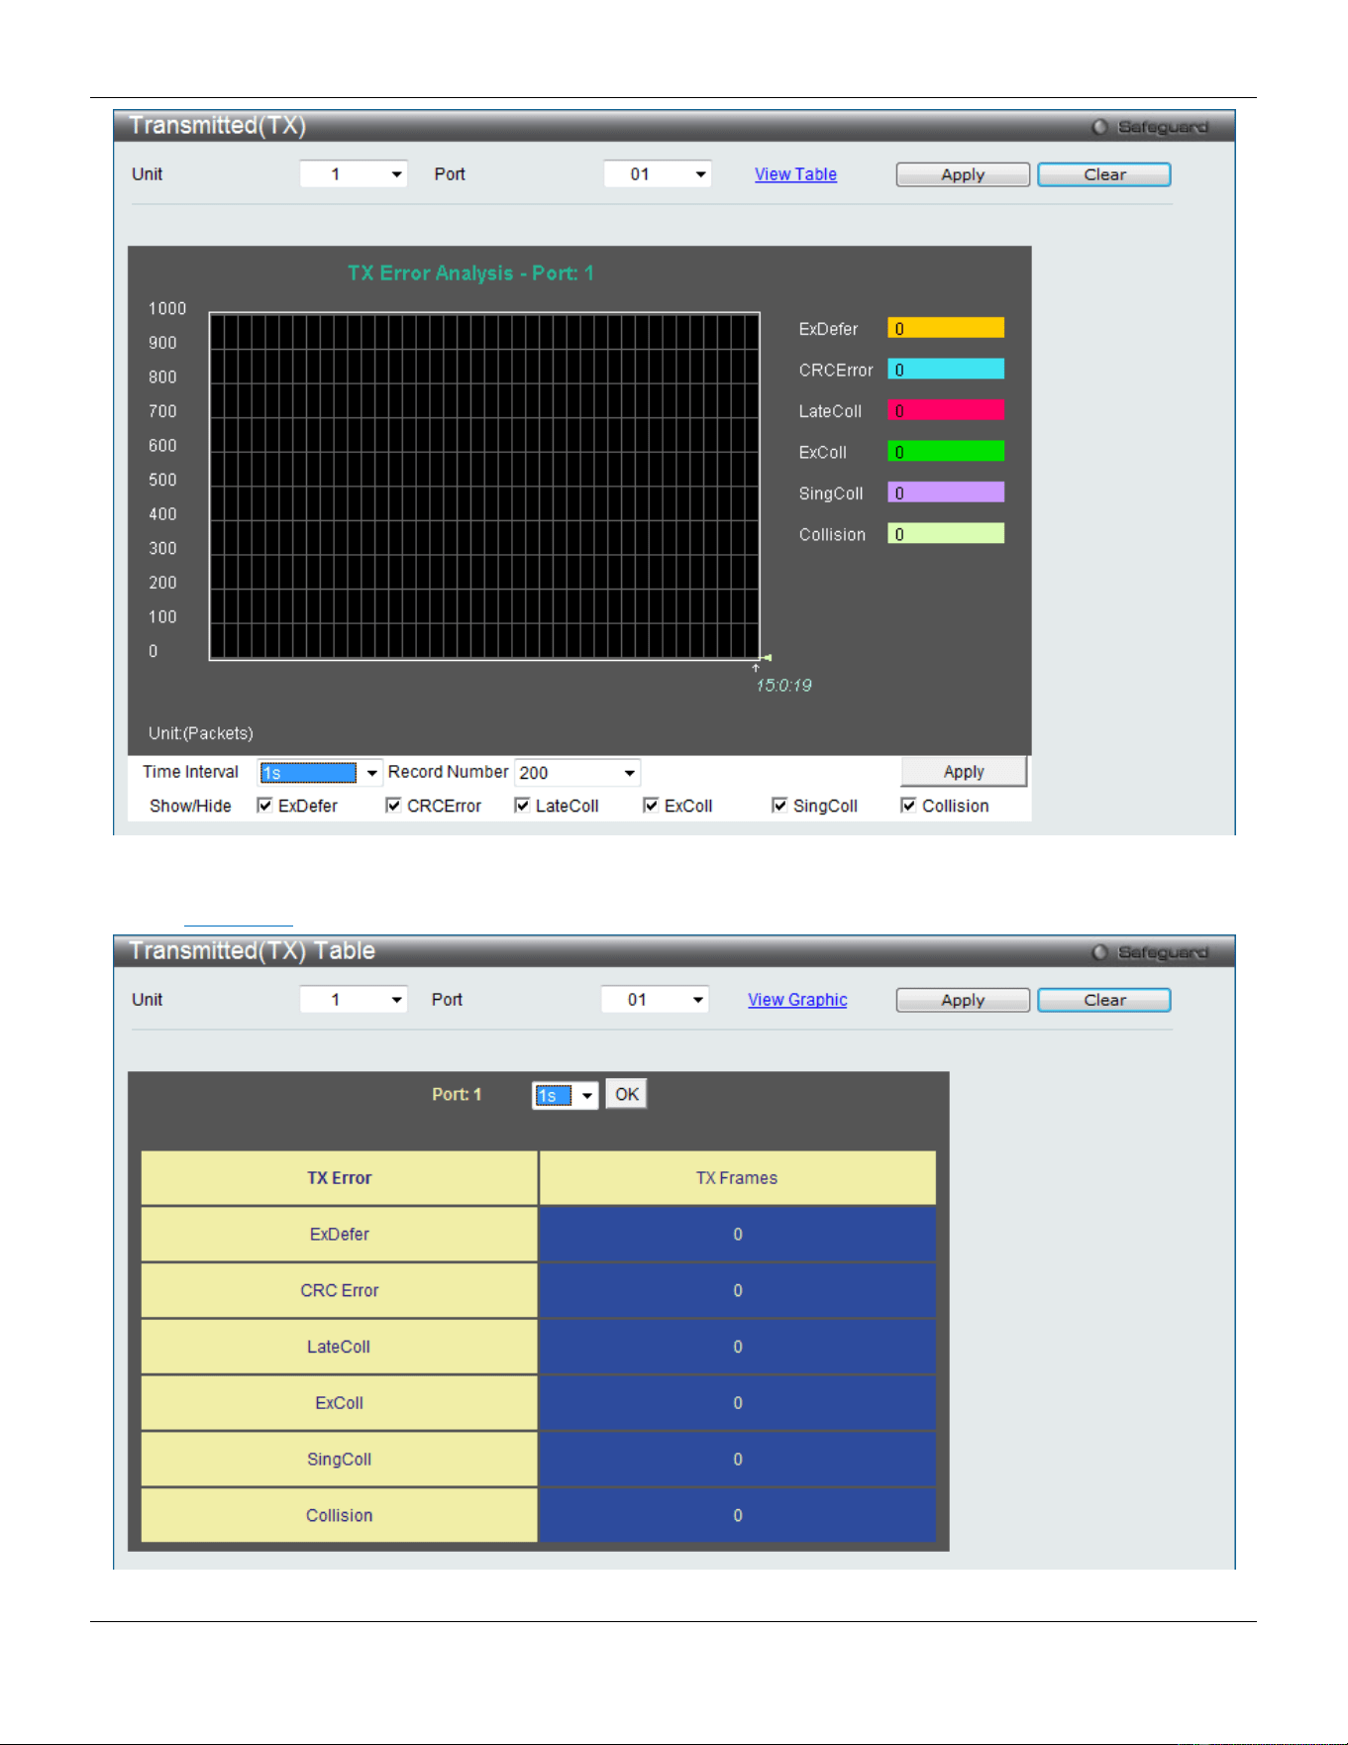Click the green ExColl legend swatch
1348x1745 pixels.
coord(946,452)
